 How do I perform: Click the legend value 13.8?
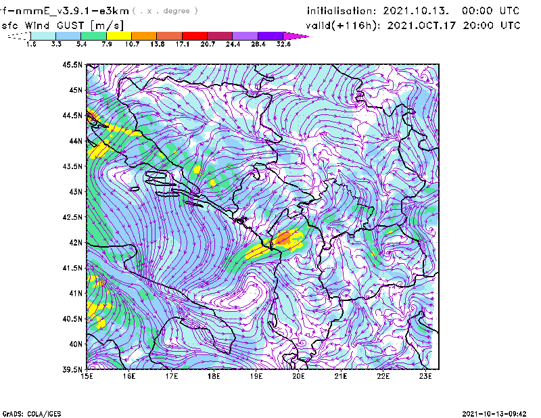pyautogui.click(x=158, y=44)
